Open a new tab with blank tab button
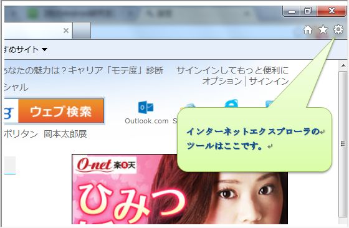This screenshot has height=228, width=349. pos(82,31)
